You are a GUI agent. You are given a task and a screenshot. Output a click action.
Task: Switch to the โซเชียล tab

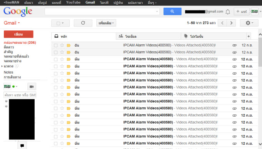(148, 36)
